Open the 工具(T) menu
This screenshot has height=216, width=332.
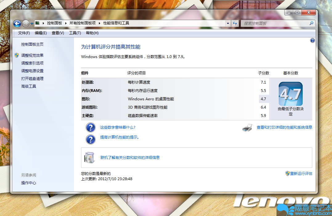75,33
